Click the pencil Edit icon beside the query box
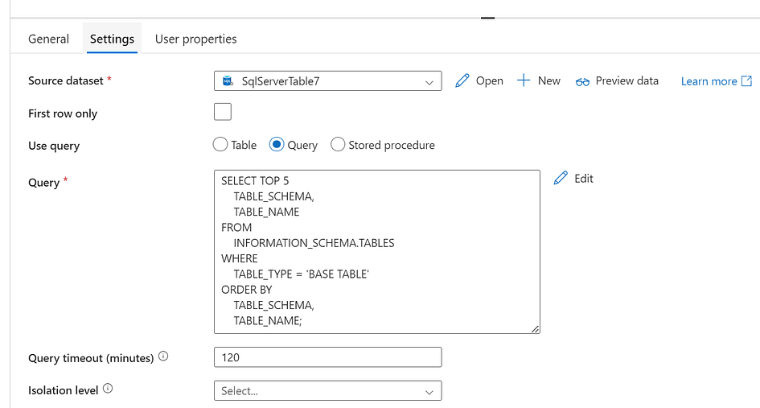 561,178
